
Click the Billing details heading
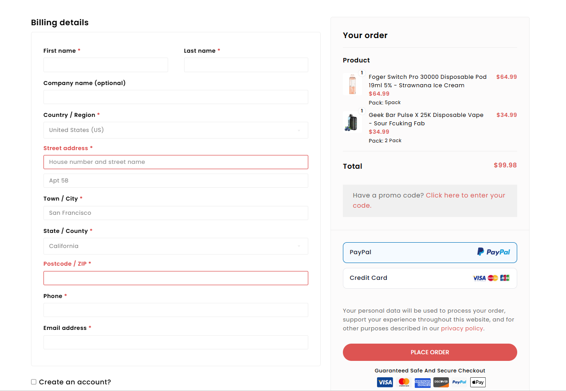pyautogui.click(x=60, y=23)
